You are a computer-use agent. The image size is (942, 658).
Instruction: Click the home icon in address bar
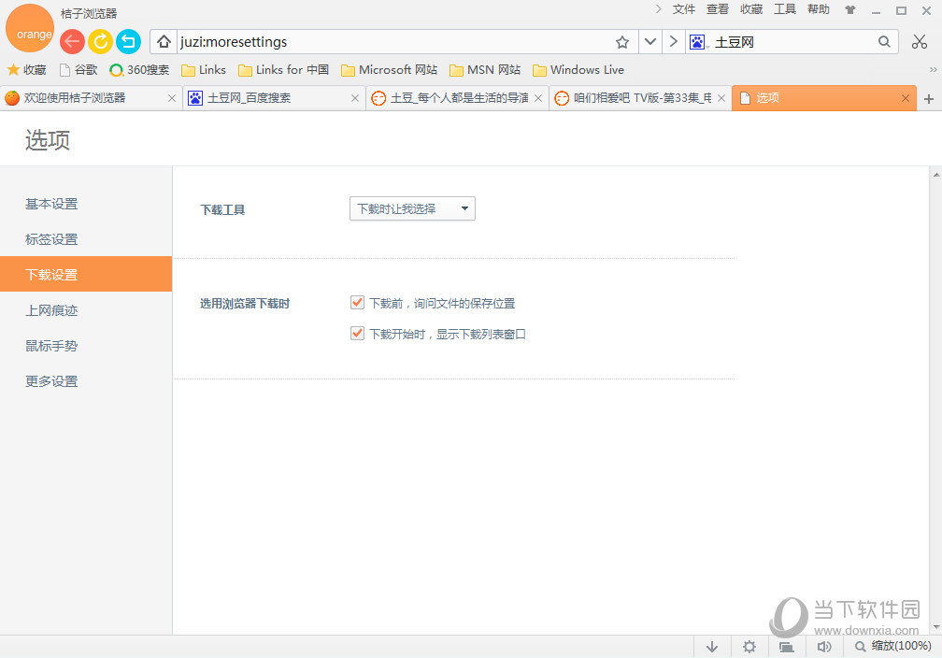click(x=164, y=41)
